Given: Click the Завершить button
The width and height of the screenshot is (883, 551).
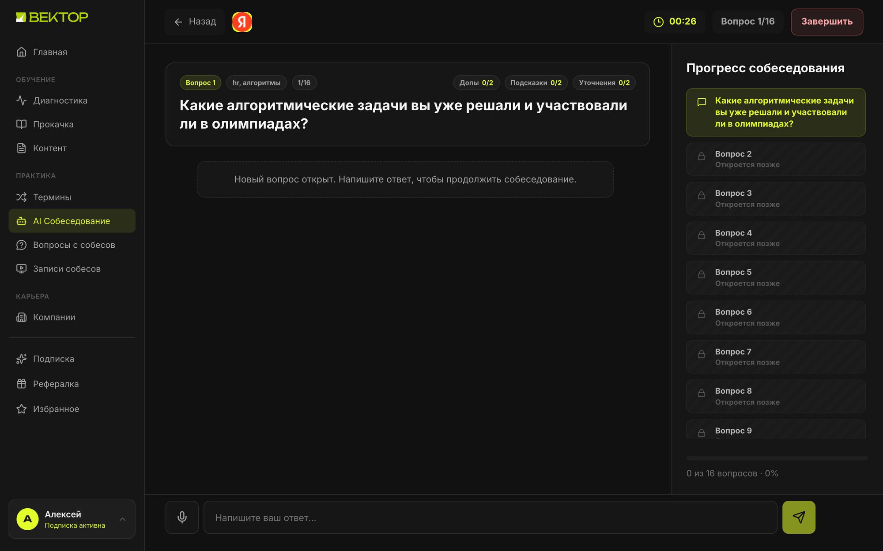Looking at the screenshot, I should [827, 22].
